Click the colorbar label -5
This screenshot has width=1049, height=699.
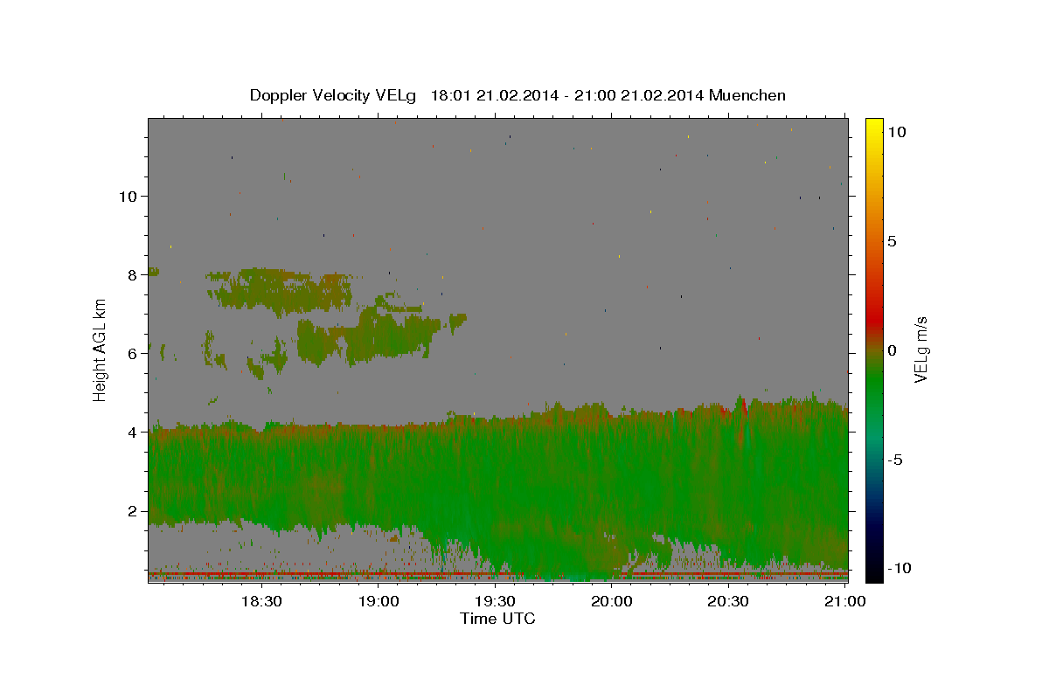[x=895, y=460]
